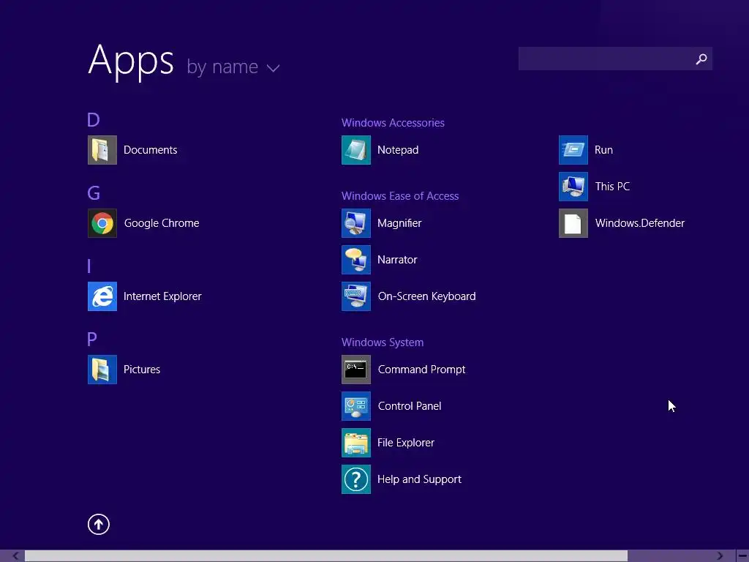Image resolution: width=749 pixels, height=562 pixels.
Task: Click the 'Documents' label text
Action: [x=151, y=150]
